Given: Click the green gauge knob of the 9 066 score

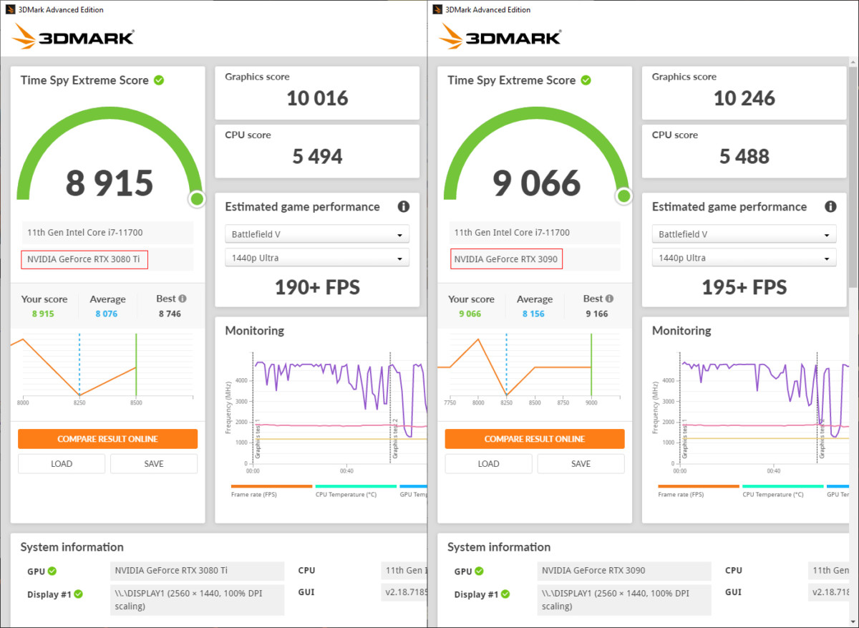Looking at the screenshot, I should pyautogui.click(x=623, y=196).
